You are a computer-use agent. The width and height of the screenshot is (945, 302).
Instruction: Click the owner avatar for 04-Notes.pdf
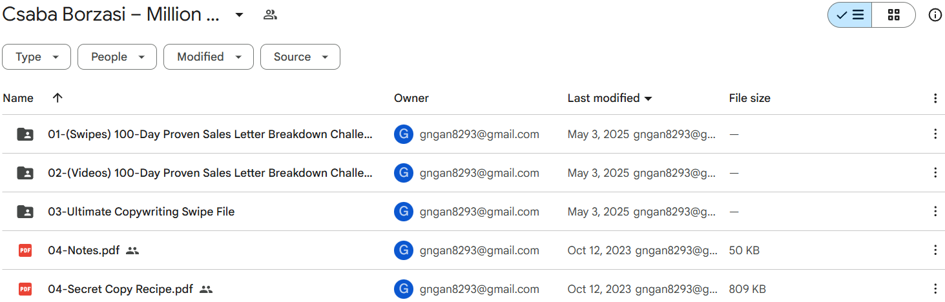404,250
